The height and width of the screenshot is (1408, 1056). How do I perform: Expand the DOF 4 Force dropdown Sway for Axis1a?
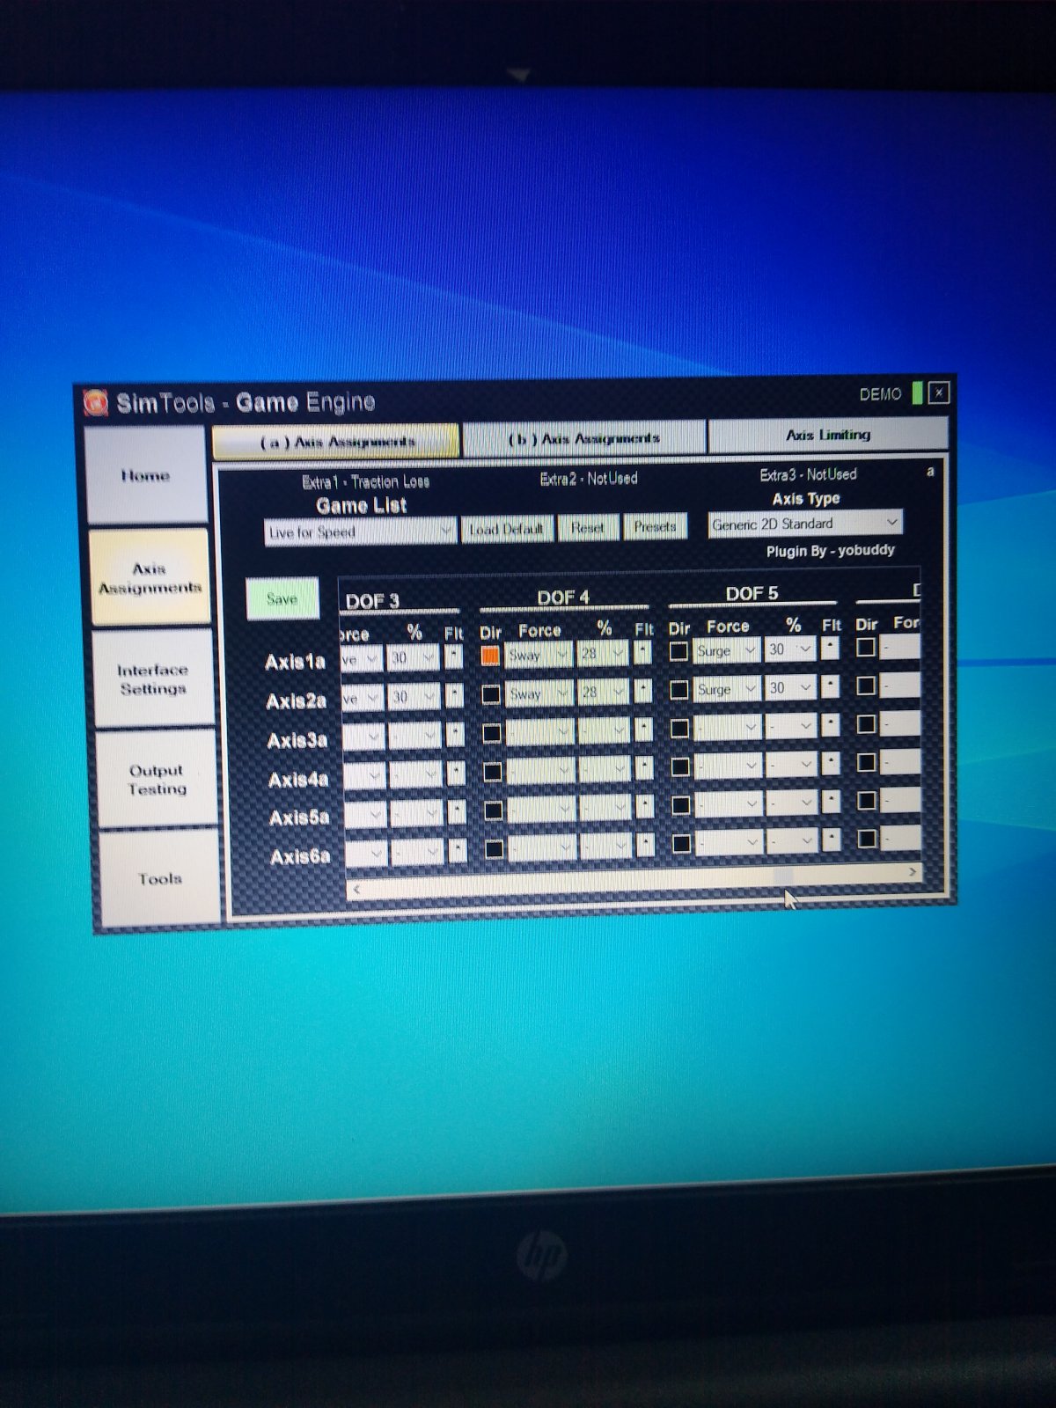(x=539, y=655)
